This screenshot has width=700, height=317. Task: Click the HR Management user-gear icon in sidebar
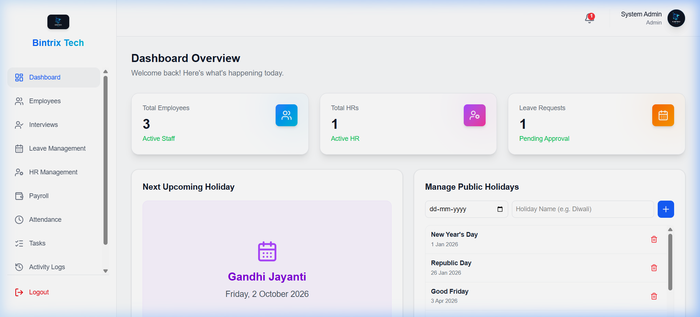(19, 172)
